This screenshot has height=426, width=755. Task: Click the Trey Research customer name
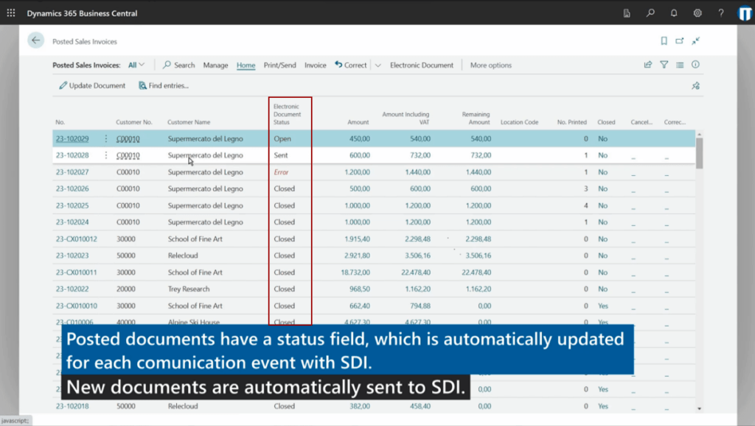click(x=189, y=289)
